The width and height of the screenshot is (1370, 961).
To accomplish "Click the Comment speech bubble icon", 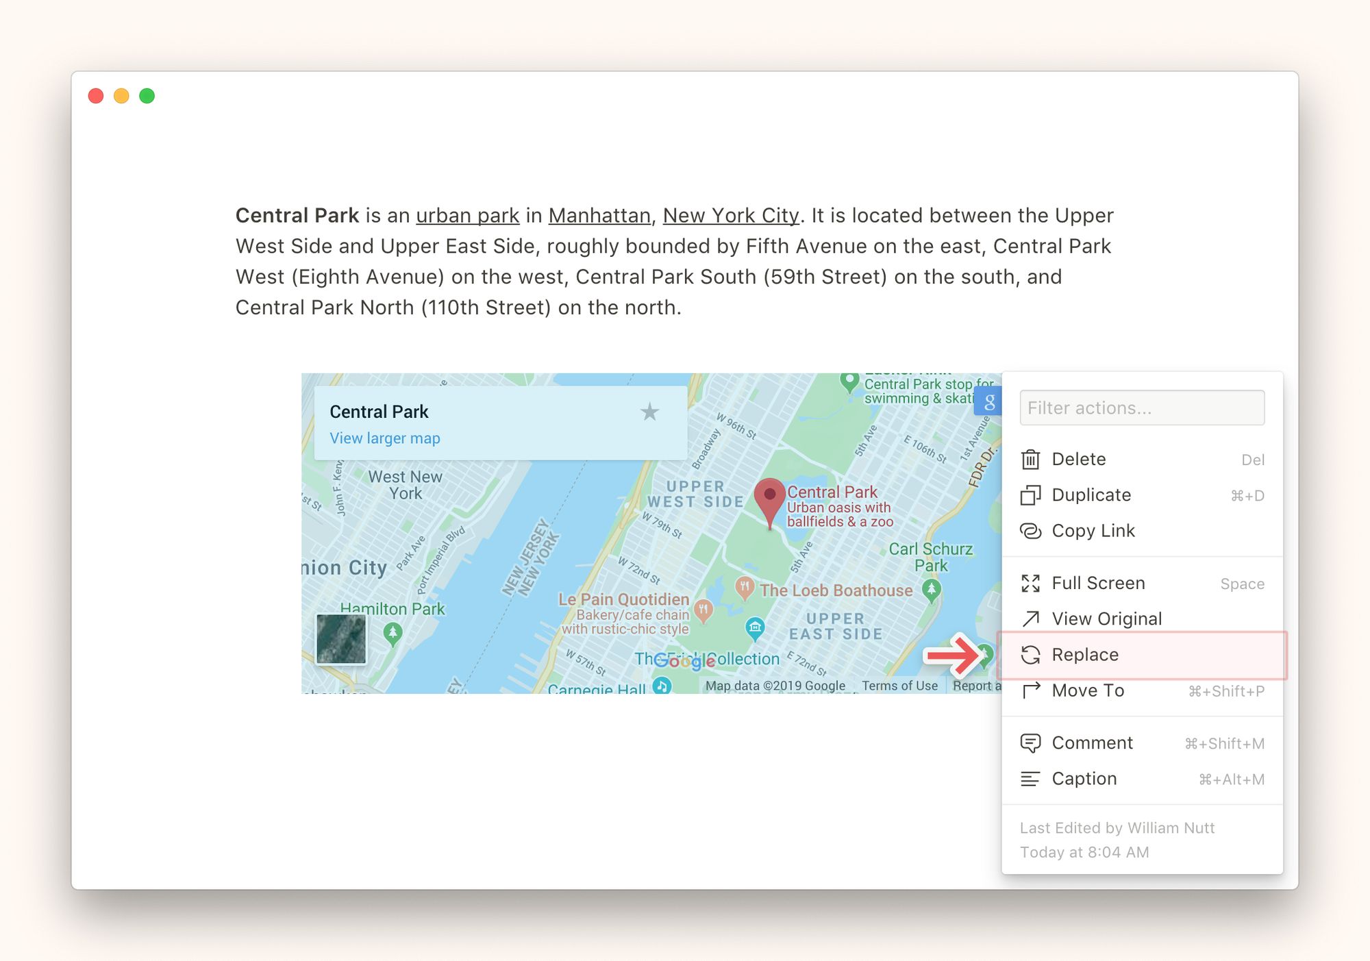I will (1030, 743).
